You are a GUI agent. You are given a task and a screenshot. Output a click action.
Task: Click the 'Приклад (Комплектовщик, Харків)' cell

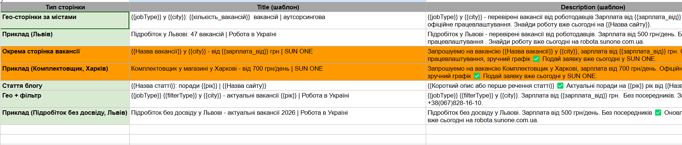pyautogui.click(x=65, y=72)
